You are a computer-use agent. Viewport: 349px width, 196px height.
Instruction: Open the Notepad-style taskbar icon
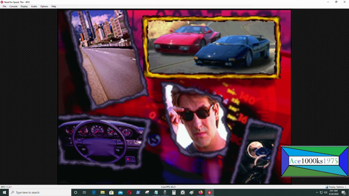156,192
